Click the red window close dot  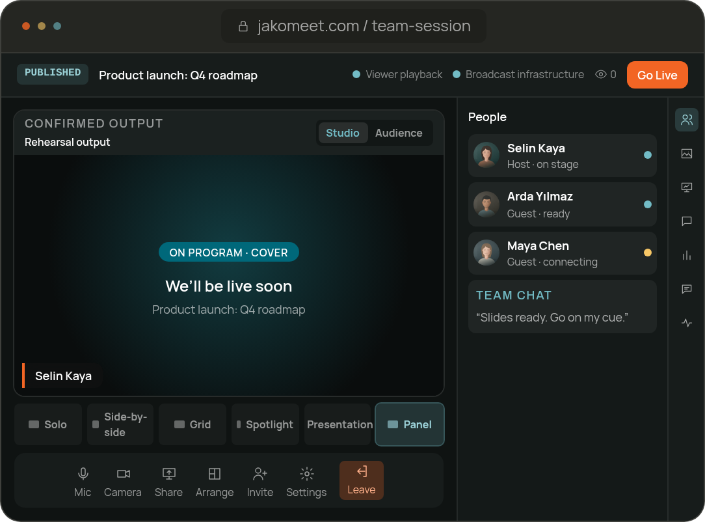pos(26,26)
